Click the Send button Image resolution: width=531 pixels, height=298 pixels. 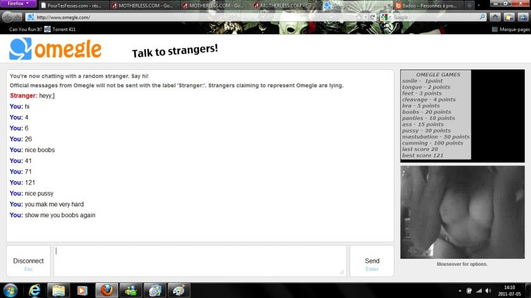pos(372,261)
